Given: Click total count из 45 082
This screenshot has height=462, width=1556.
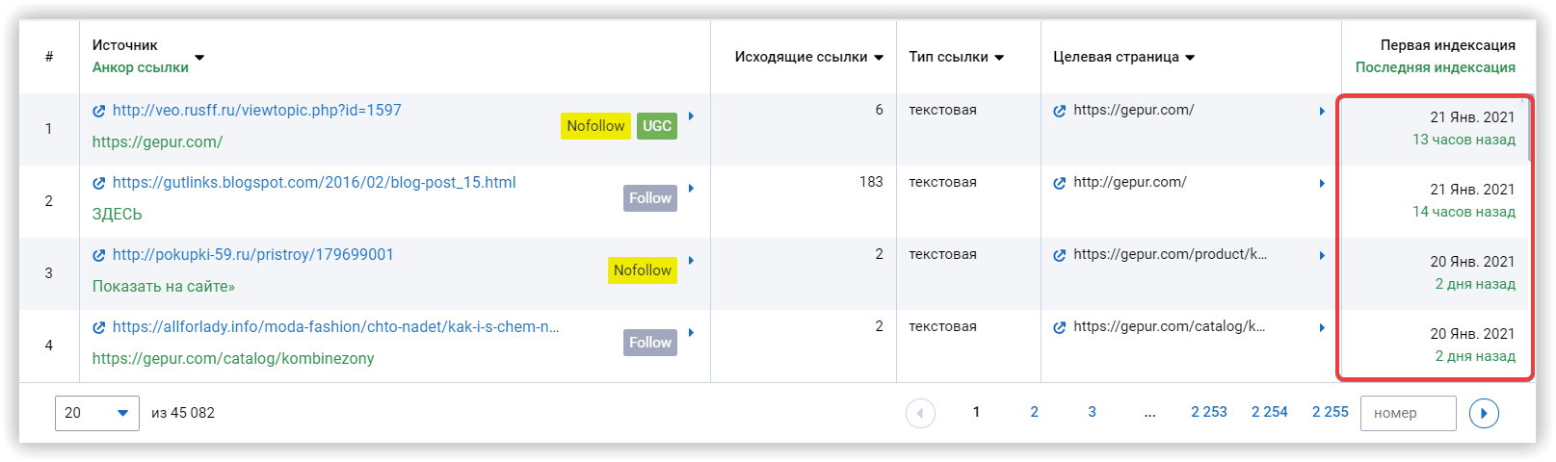Looking at the screenshot, I should [183, 413].
